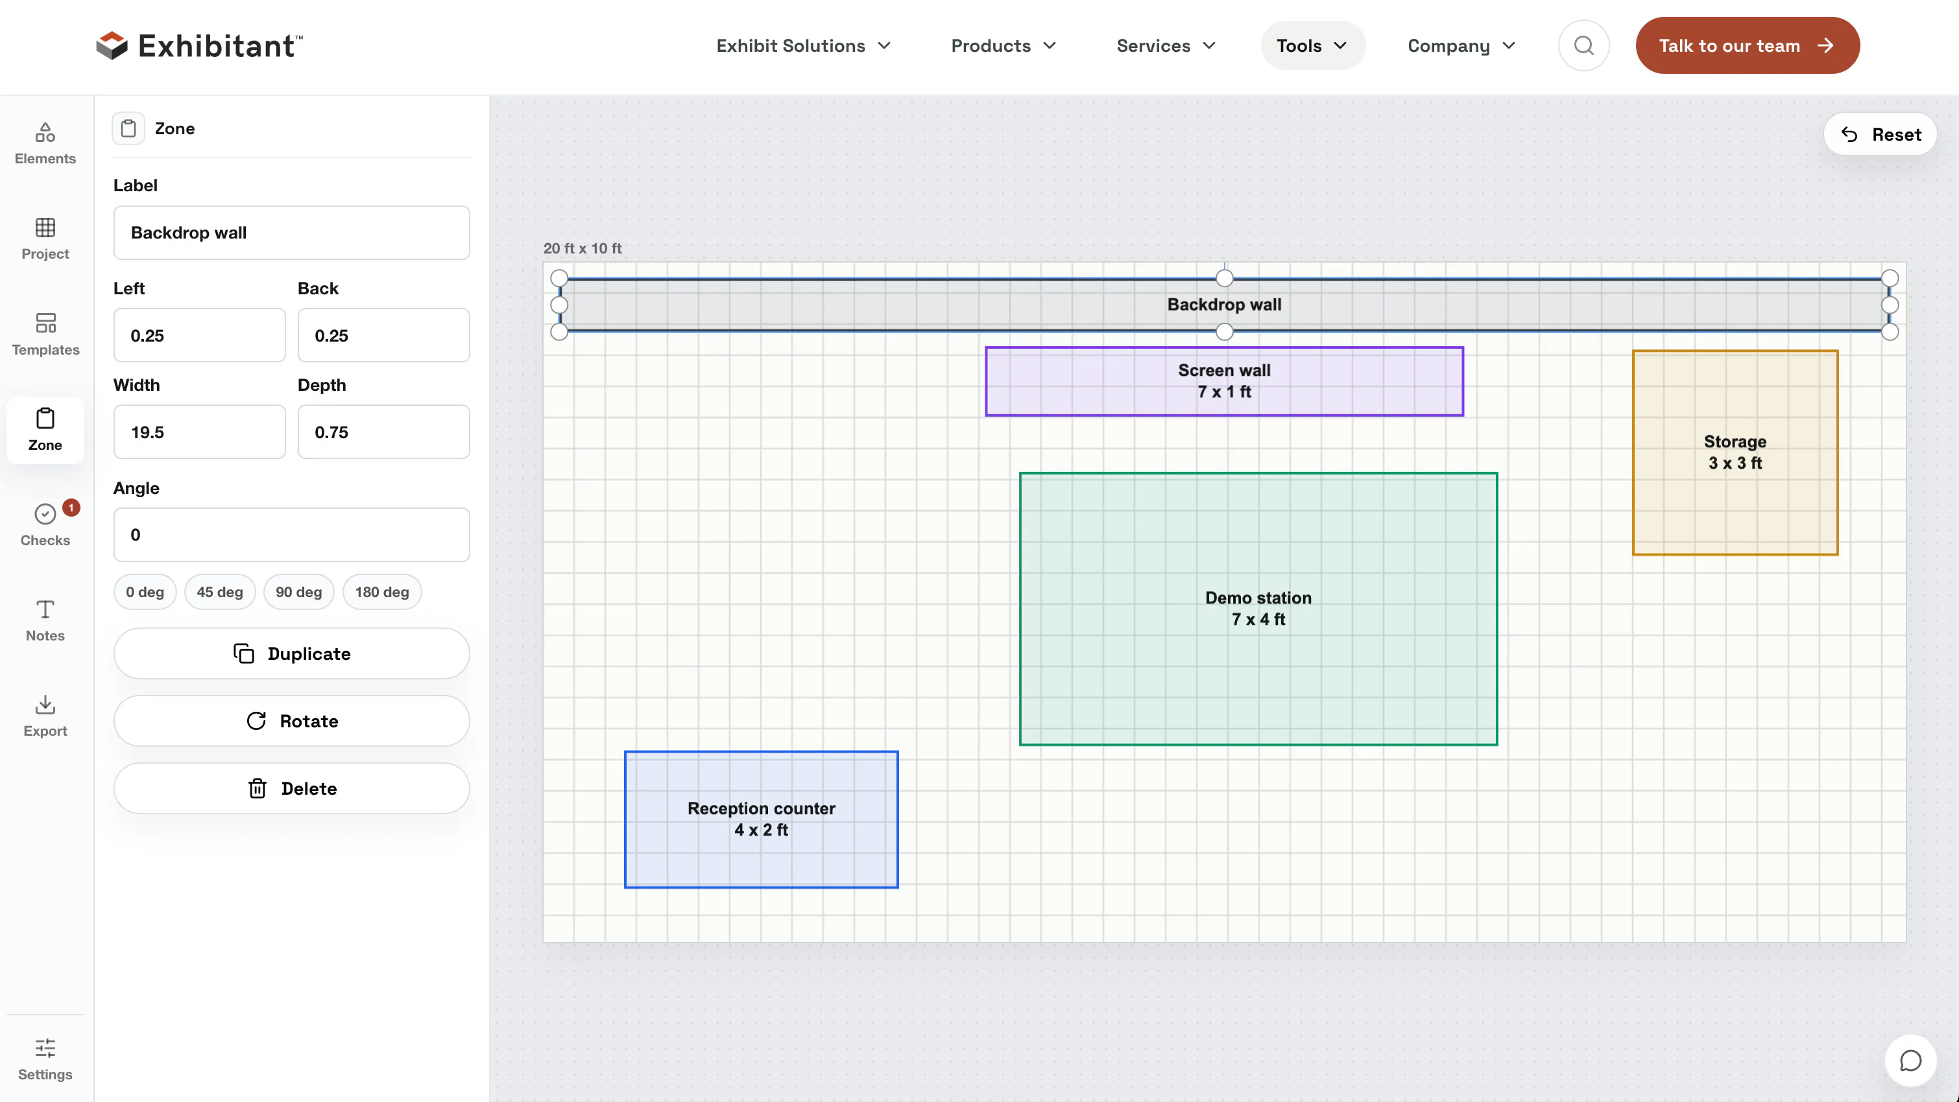Set angle to 45 deg preset
Screen dimensions: 1959x1102
click(220, 592)
